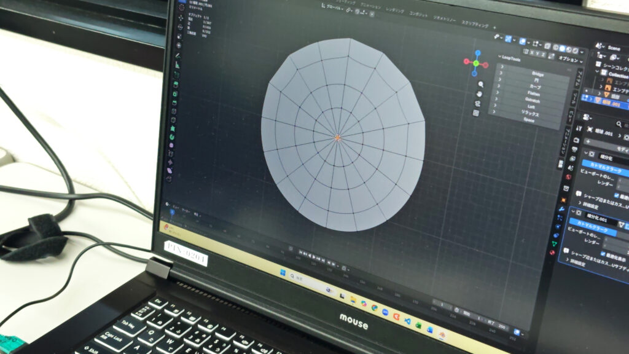Toggle 最適化表示 checkbox in 細分化.001 modifier
The width and height of the screenshot is (629, 354).
click(603, 253)
